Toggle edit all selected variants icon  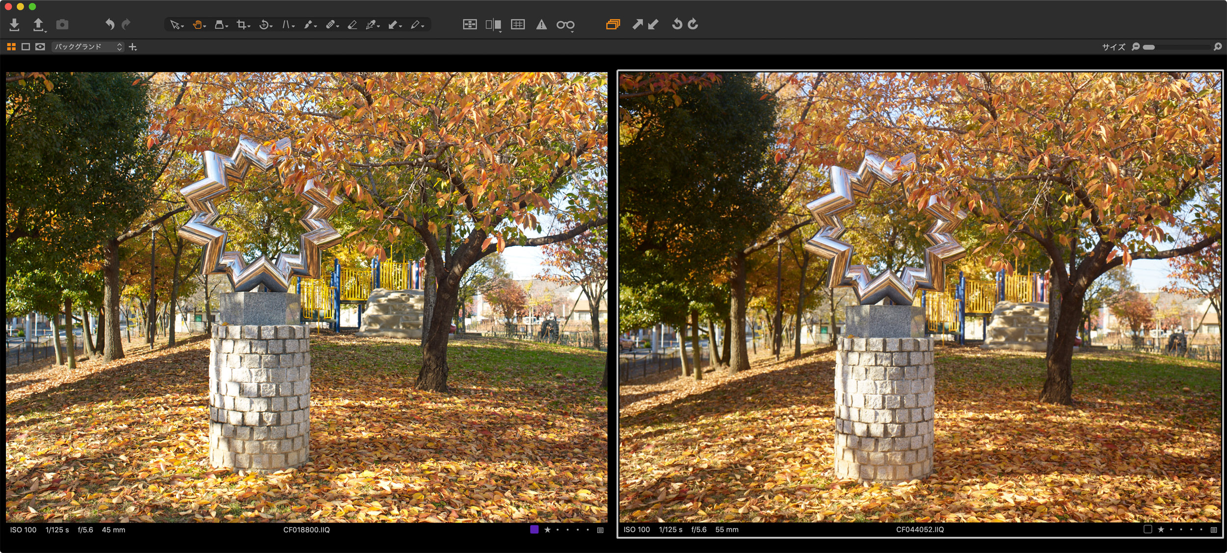point(613,24)
